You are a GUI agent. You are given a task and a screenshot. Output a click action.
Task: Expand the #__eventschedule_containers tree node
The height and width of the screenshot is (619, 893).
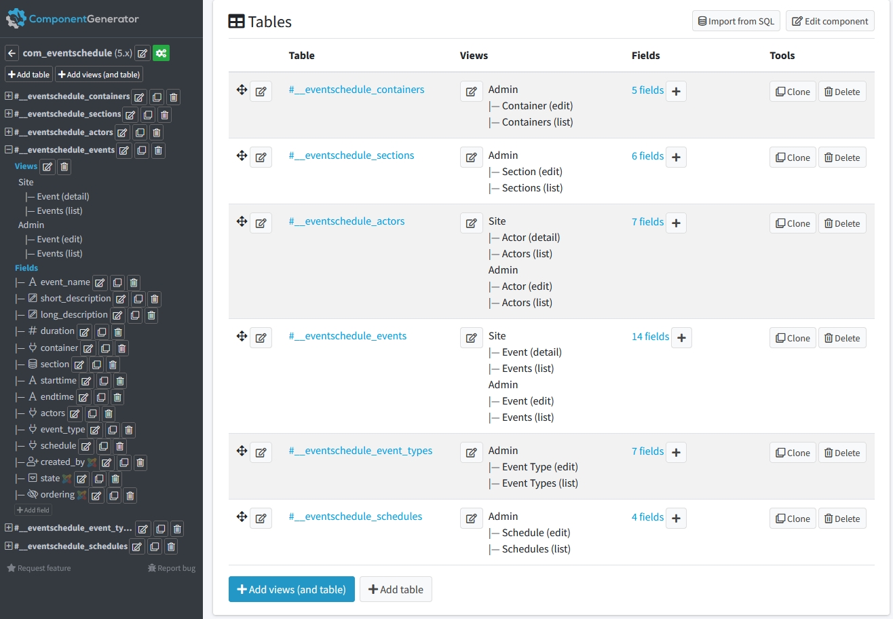tap(9, 96)
